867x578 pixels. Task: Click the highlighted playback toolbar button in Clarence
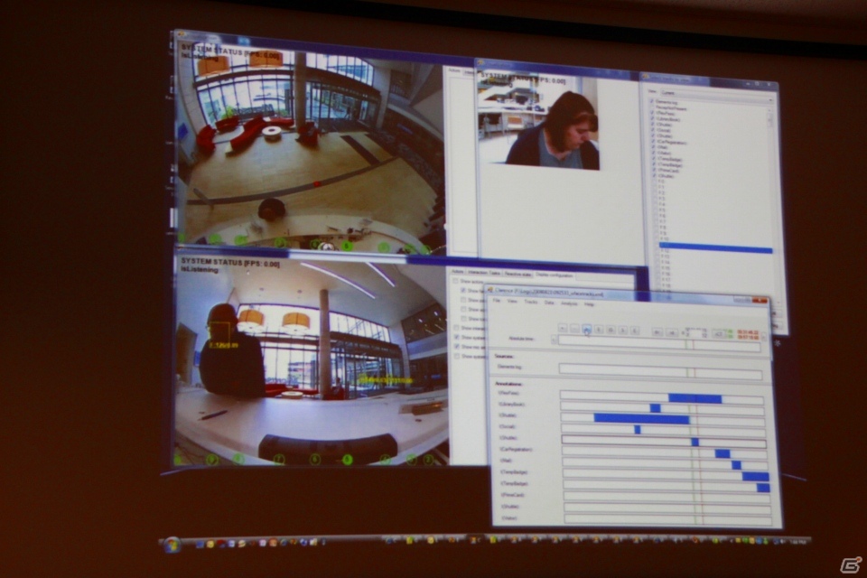(x=587, y=329)
